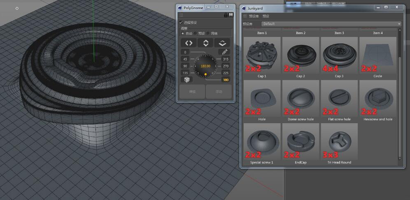Click the Junkyard panel grip dots icon
The image size is (410, 200).
coord(245,16)
